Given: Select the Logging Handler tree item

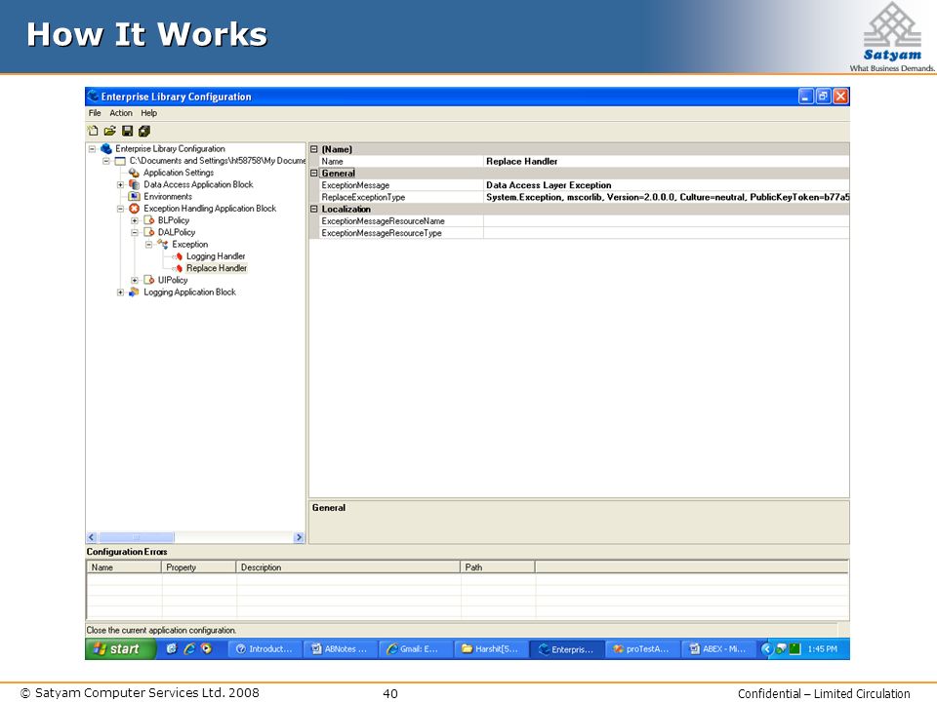Looking at the screenshot, I should click(215, 256).
